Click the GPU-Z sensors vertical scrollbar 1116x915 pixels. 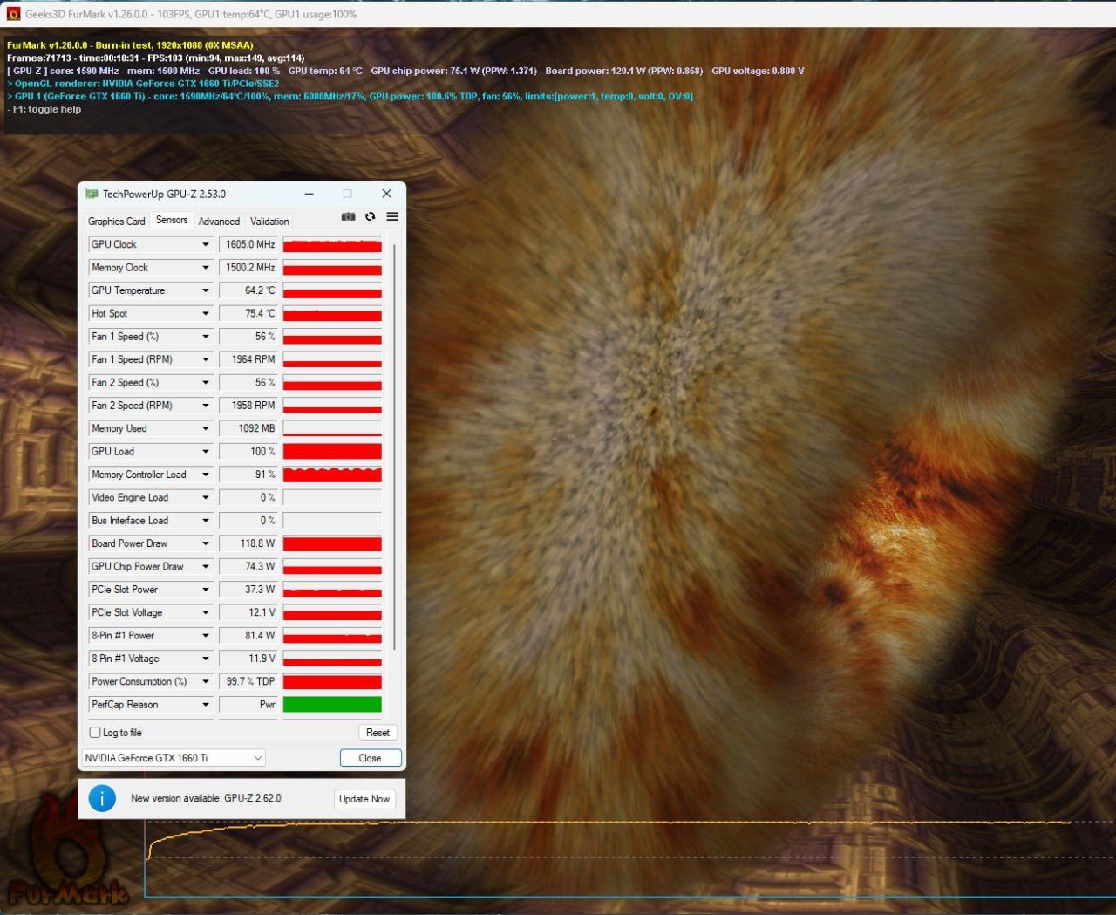pyautogui.click(x=395, y=445)
